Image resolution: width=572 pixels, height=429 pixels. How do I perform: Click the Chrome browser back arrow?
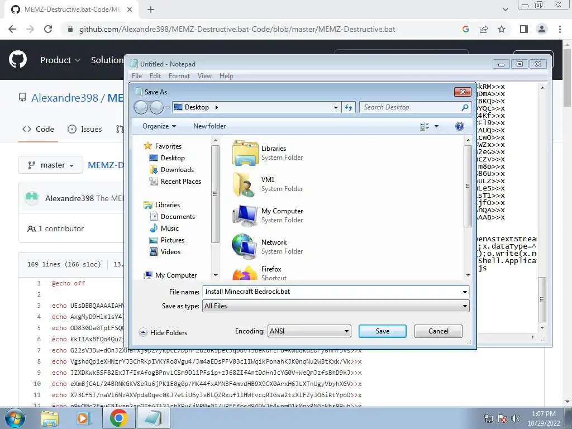tap(12, 29)
